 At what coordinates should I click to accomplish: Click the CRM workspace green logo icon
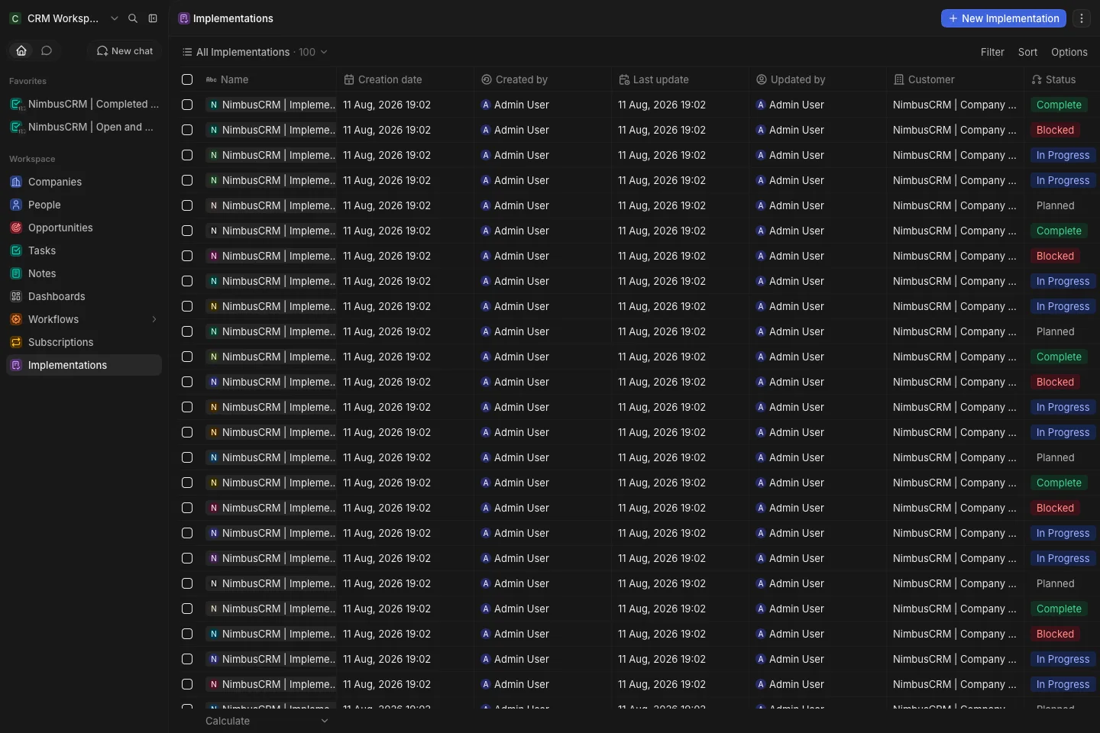(15, 18)
